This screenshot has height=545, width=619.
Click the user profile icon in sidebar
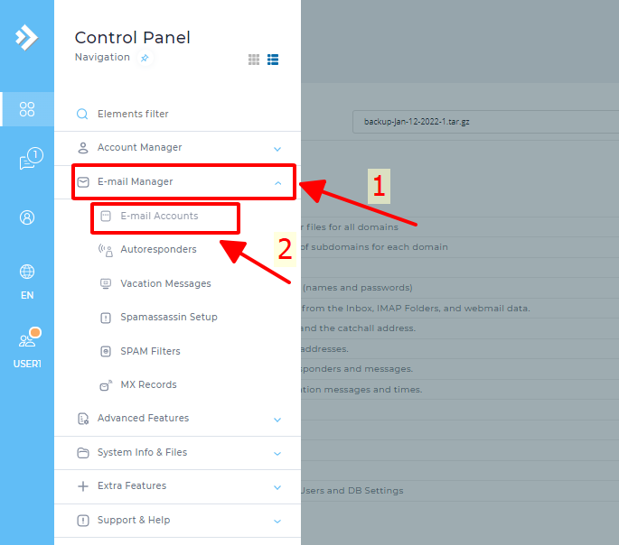click(27, 217)
